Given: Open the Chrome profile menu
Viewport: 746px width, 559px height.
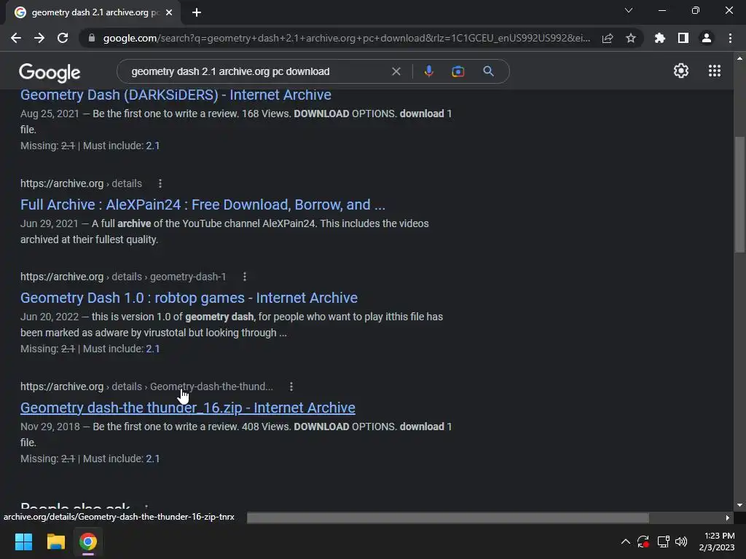Looking at the screenshot, I should pyautogui.click(x=707, y=38).
